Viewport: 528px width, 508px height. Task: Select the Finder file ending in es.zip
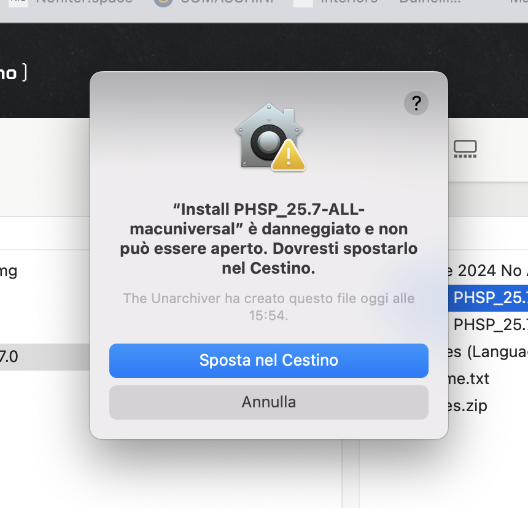coord(488,406)
